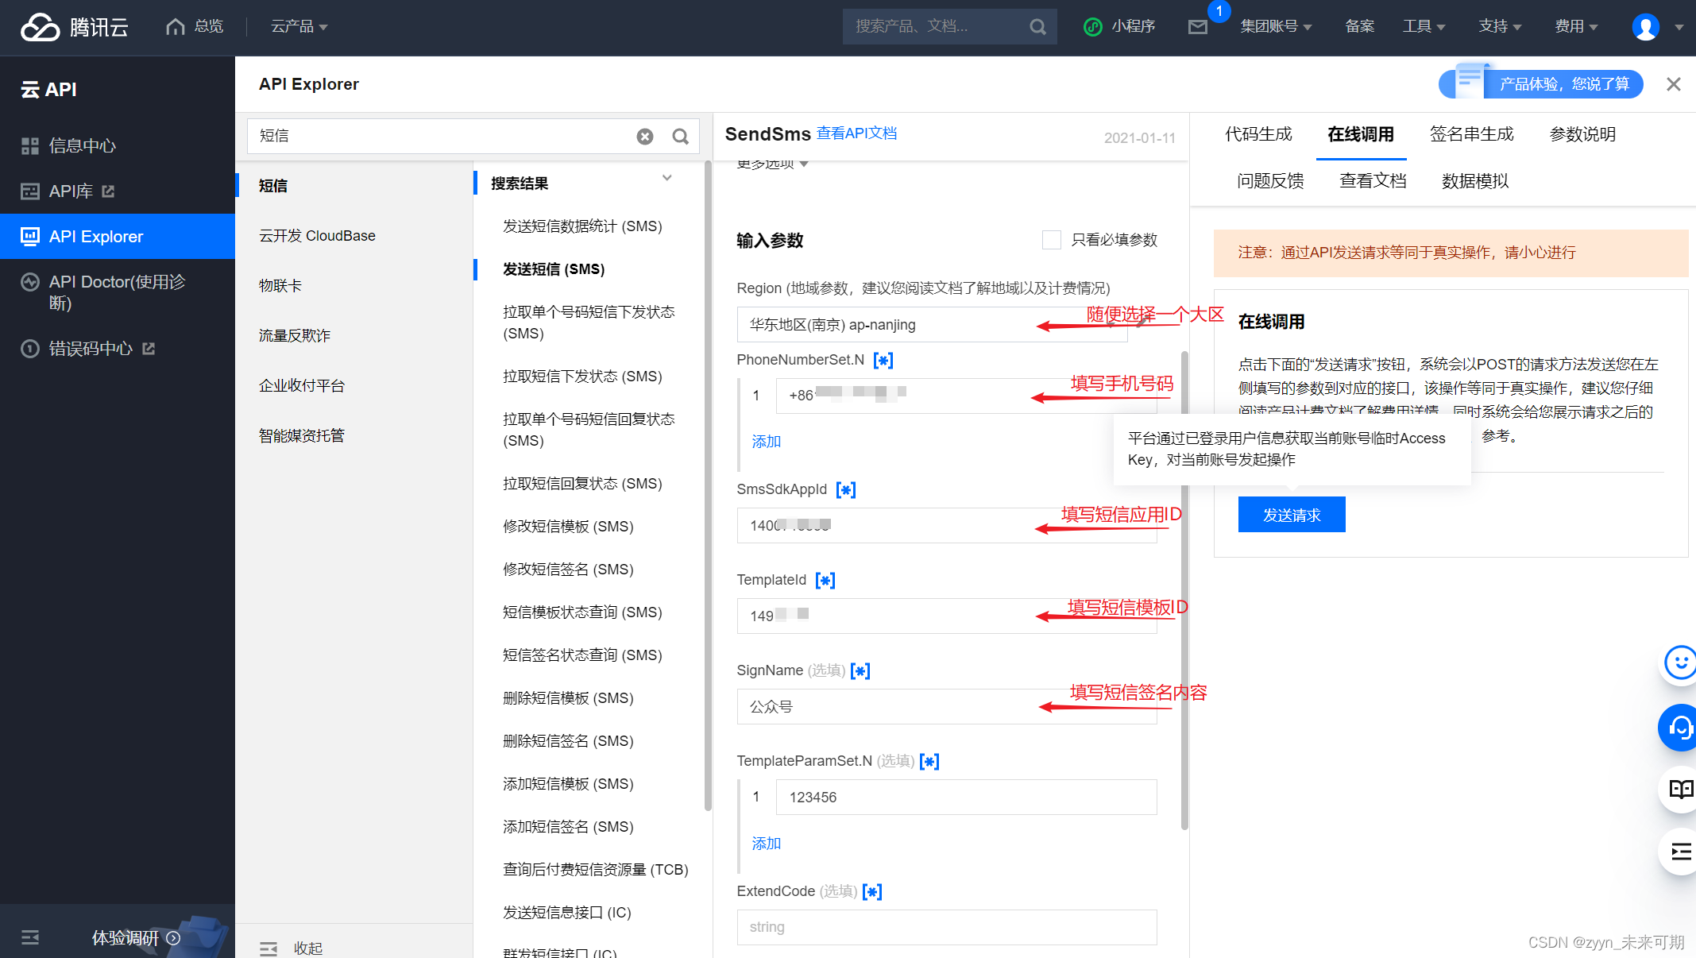Switch to the online call tab
The height and width of the screenshot is (958, 1696).
point(1361,134)
